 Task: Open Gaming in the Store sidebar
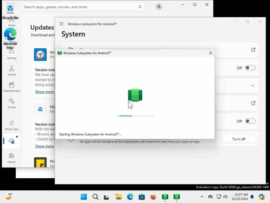12,54
